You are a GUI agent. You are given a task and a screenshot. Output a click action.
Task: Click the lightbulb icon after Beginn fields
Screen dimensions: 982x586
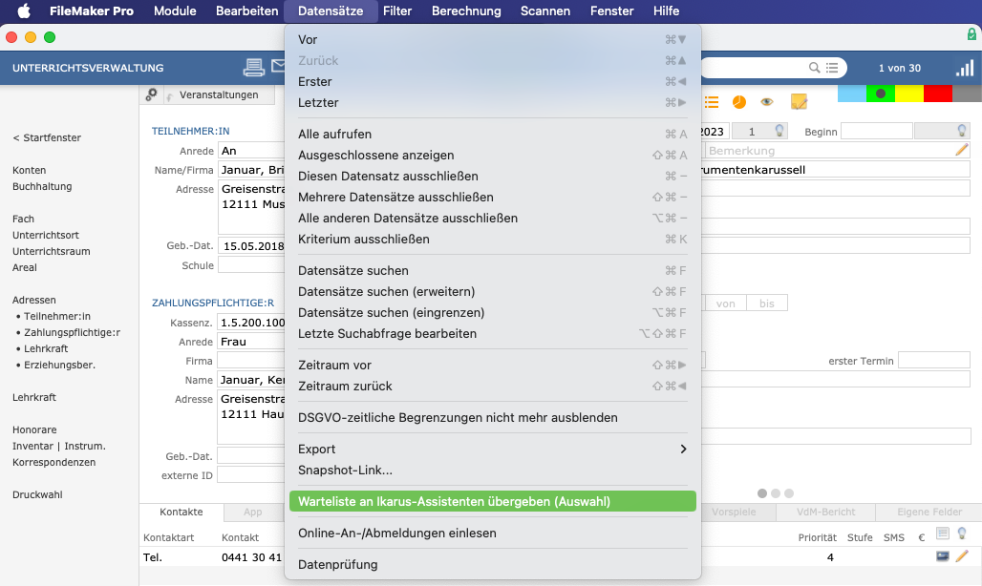click(962, 131)
